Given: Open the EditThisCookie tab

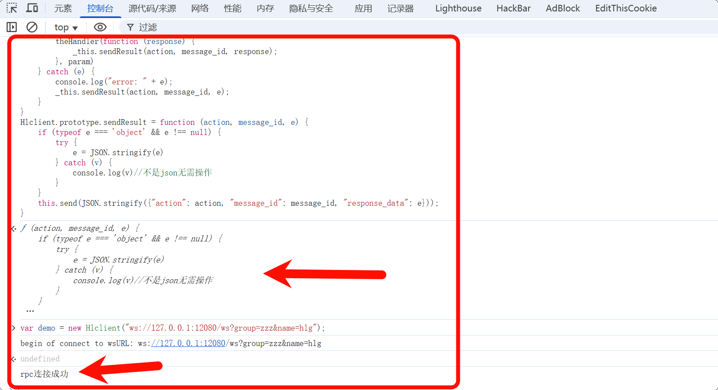Looking at the screenshot, I should tap(625, 8).
